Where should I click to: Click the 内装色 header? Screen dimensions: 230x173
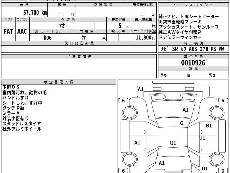pos(86,31)
